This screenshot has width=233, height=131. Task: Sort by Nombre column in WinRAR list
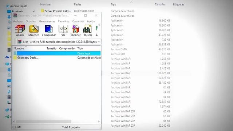tap(19, 48)
